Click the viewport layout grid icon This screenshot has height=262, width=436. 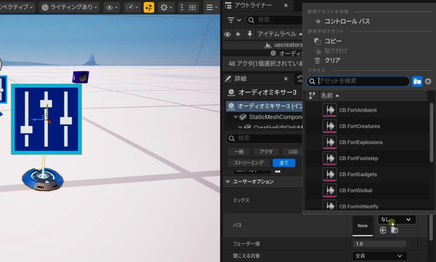point(192,7)
